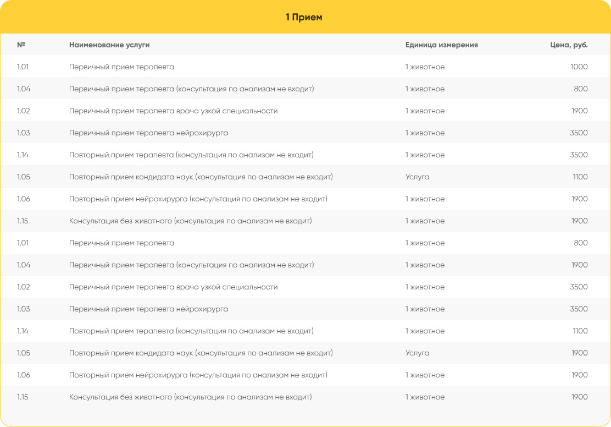Click the 'Цена, руб.' column header
This screenshot has width=611, height=427.
click(569, 45)
